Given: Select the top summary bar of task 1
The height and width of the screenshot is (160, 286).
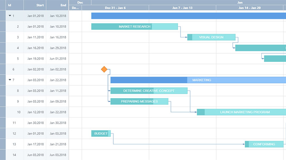Looking at the screenshot, I should tap(189, 16).
